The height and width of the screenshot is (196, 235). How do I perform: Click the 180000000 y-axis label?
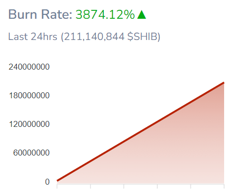[29, 96]
